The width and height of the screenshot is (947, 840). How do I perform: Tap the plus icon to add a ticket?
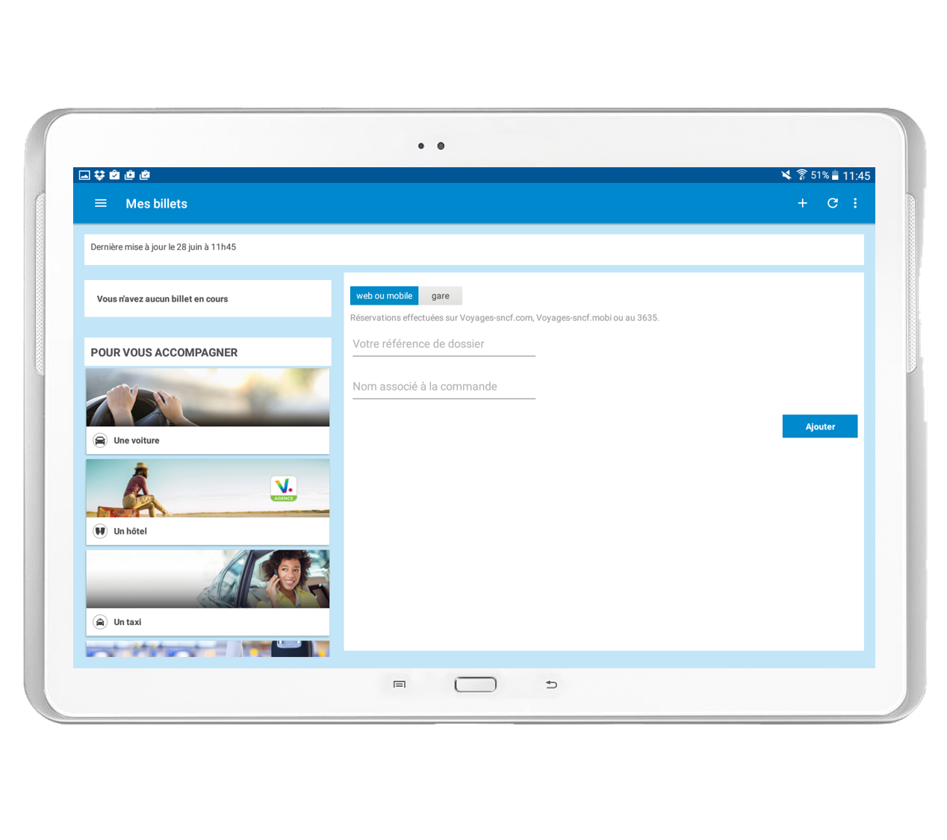tap(802, 203)
